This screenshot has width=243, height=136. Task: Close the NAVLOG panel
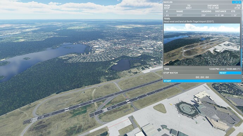(x=240, y=2)
